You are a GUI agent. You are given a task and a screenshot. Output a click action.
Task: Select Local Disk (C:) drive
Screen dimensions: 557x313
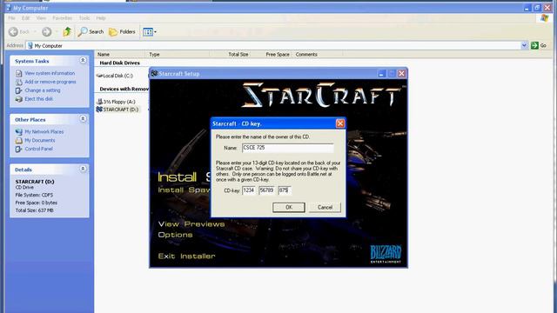pyautogui.click(x=115, y=76)
